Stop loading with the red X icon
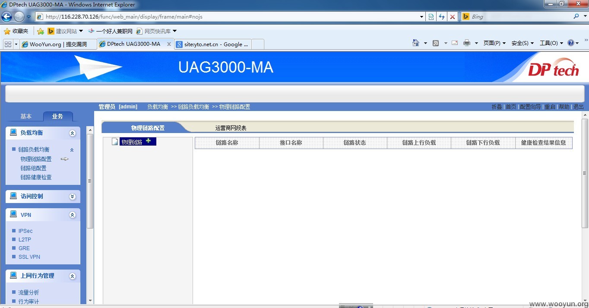589x308 pixels. [453, 17]
